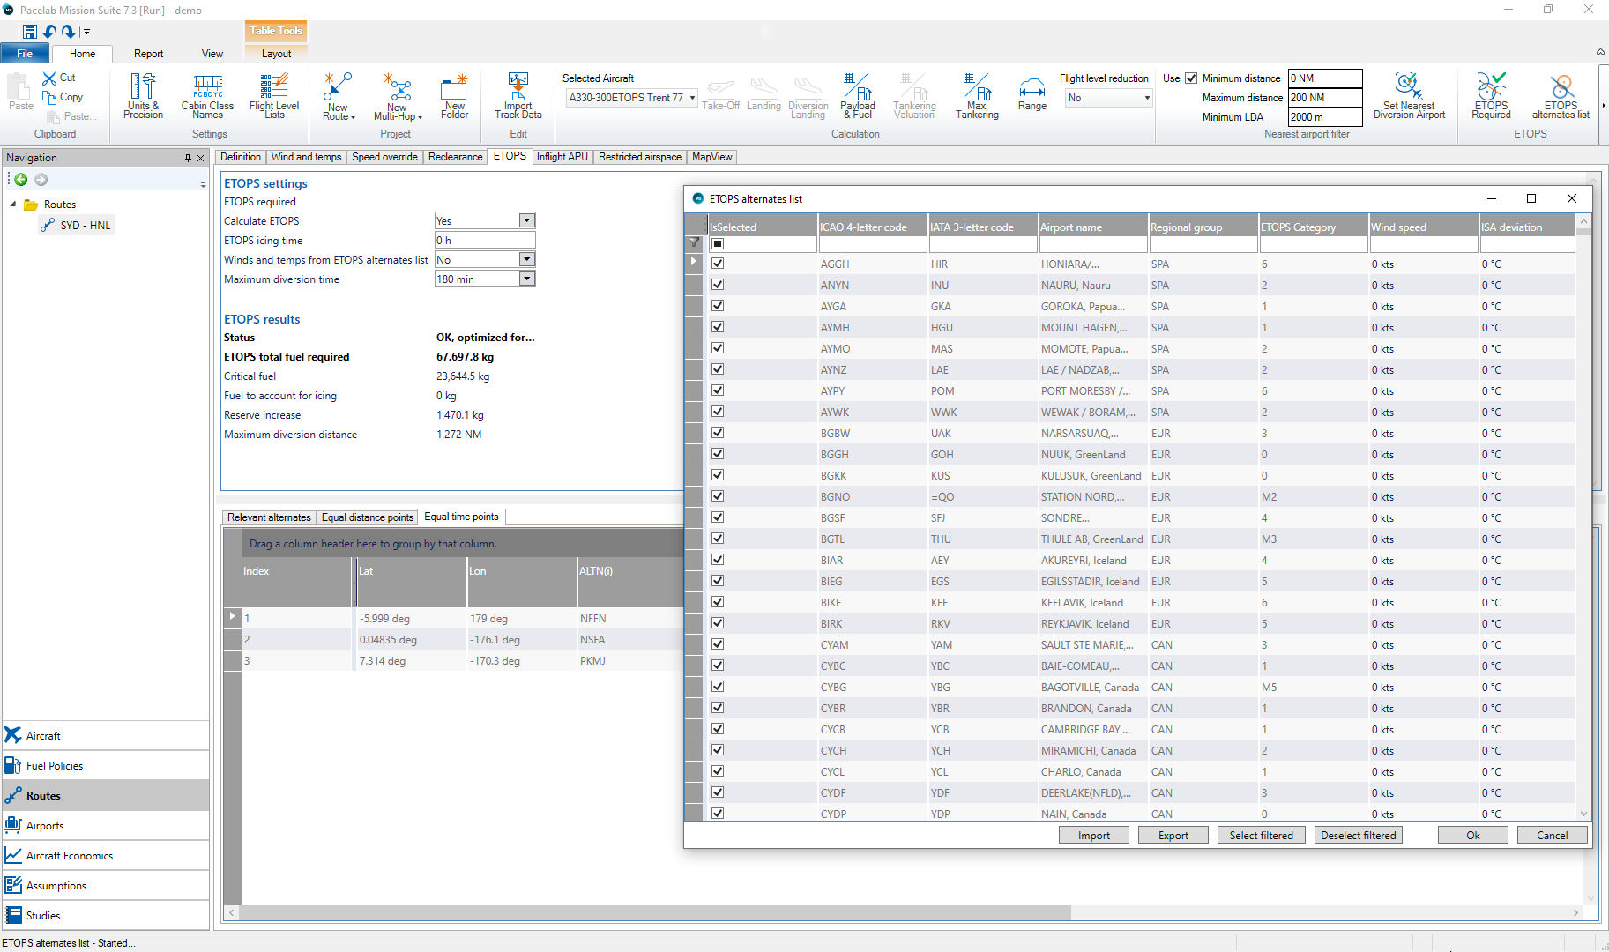Select the Tankering Valuation tool
1609x952 pixels.
click(x=914, y=95)
